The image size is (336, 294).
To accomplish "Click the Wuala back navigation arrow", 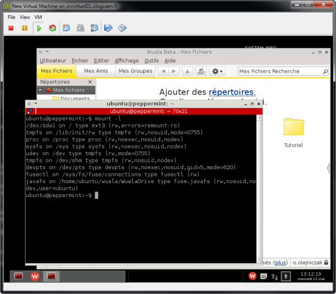I will pyautogui.click(x=164, y=71).
